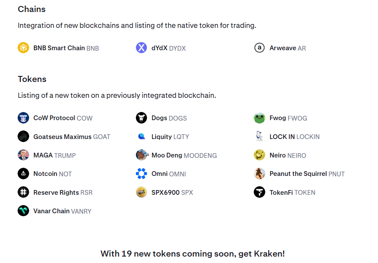Click the BNB Smart Chain yellow logo icon
The height and width of the screenshot is (263, 378).
[23, 48]
